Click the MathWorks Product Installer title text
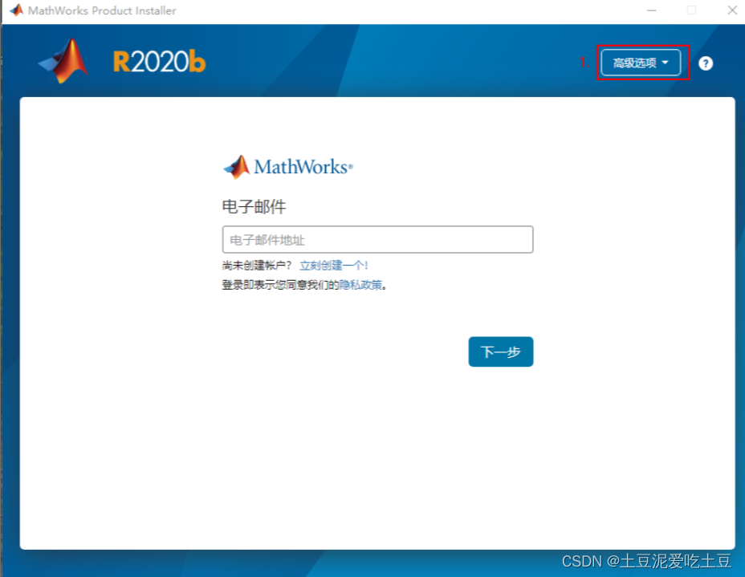745x577 pixels. click(x=102, y=10)
